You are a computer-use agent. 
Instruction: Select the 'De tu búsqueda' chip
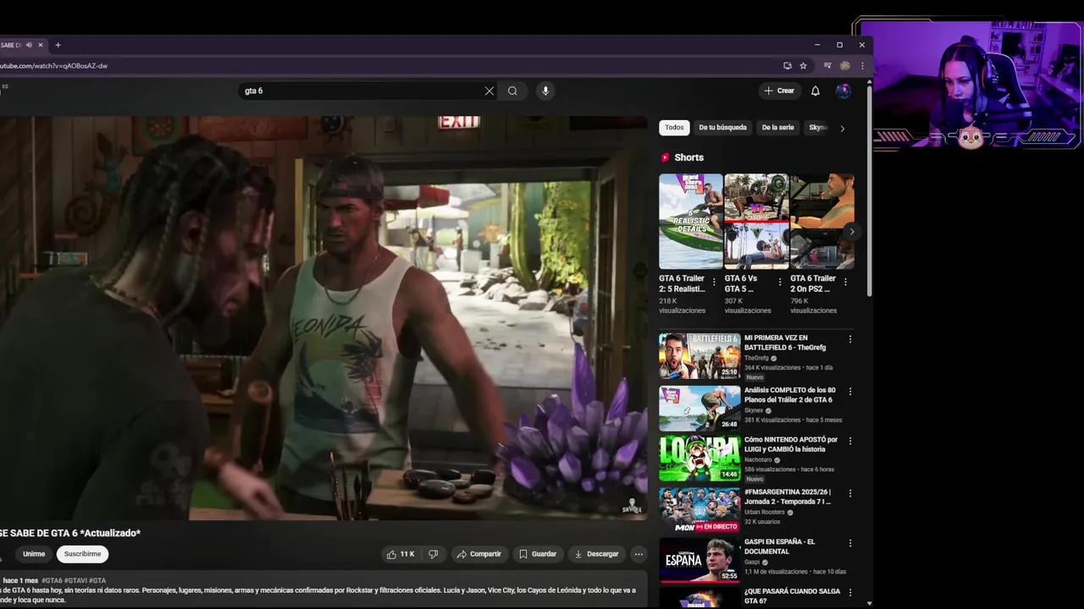[x=722, y=128]
